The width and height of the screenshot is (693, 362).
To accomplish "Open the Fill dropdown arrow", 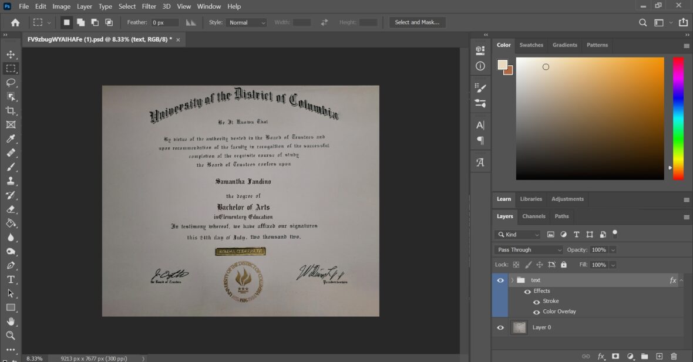I will tap(613, 265).
